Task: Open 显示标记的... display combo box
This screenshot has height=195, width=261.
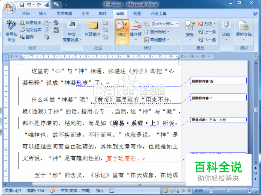Action: 165,24
